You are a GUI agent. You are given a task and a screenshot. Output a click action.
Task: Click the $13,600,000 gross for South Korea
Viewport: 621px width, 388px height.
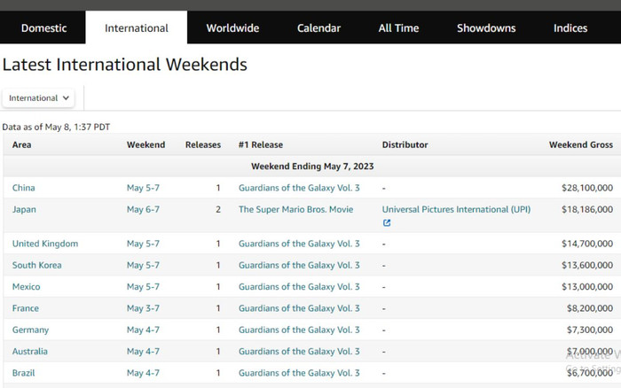(587, 266)
